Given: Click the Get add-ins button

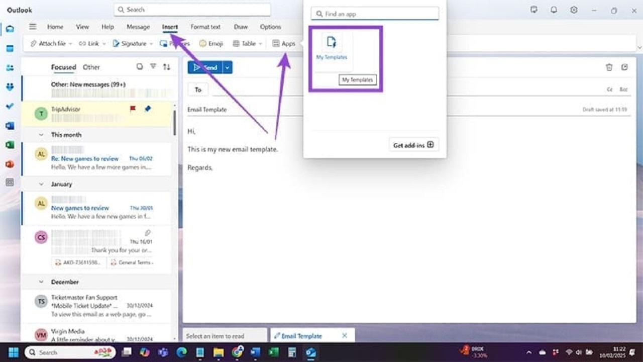Looking at the screenshot, I should 413,145.
